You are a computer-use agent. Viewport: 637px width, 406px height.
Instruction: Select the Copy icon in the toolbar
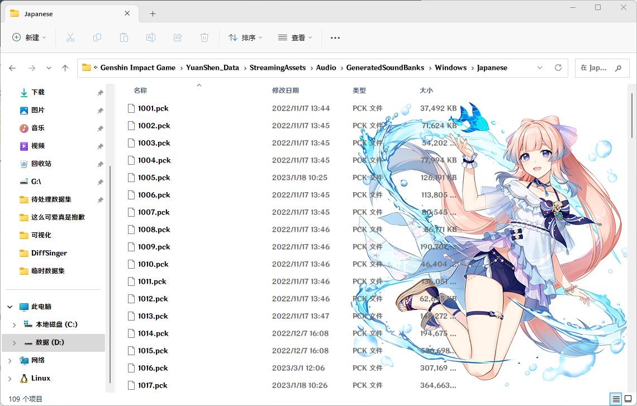coord(97,37)
